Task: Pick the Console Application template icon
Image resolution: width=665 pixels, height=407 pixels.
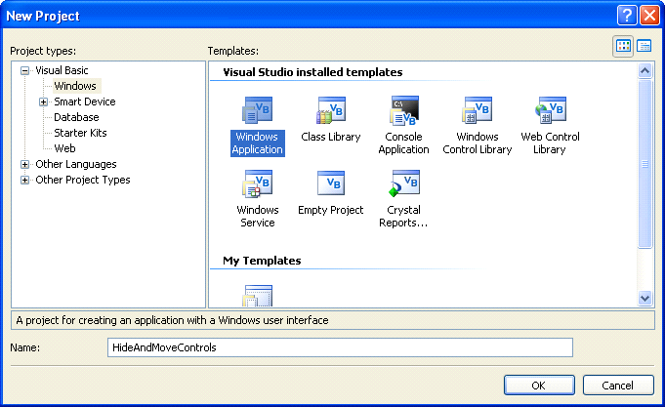Action: tap(404, 110)
